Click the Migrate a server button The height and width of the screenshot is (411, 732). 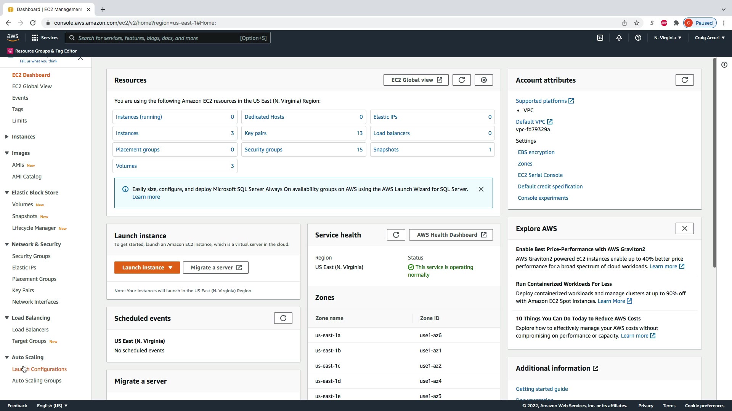(216, 268)
